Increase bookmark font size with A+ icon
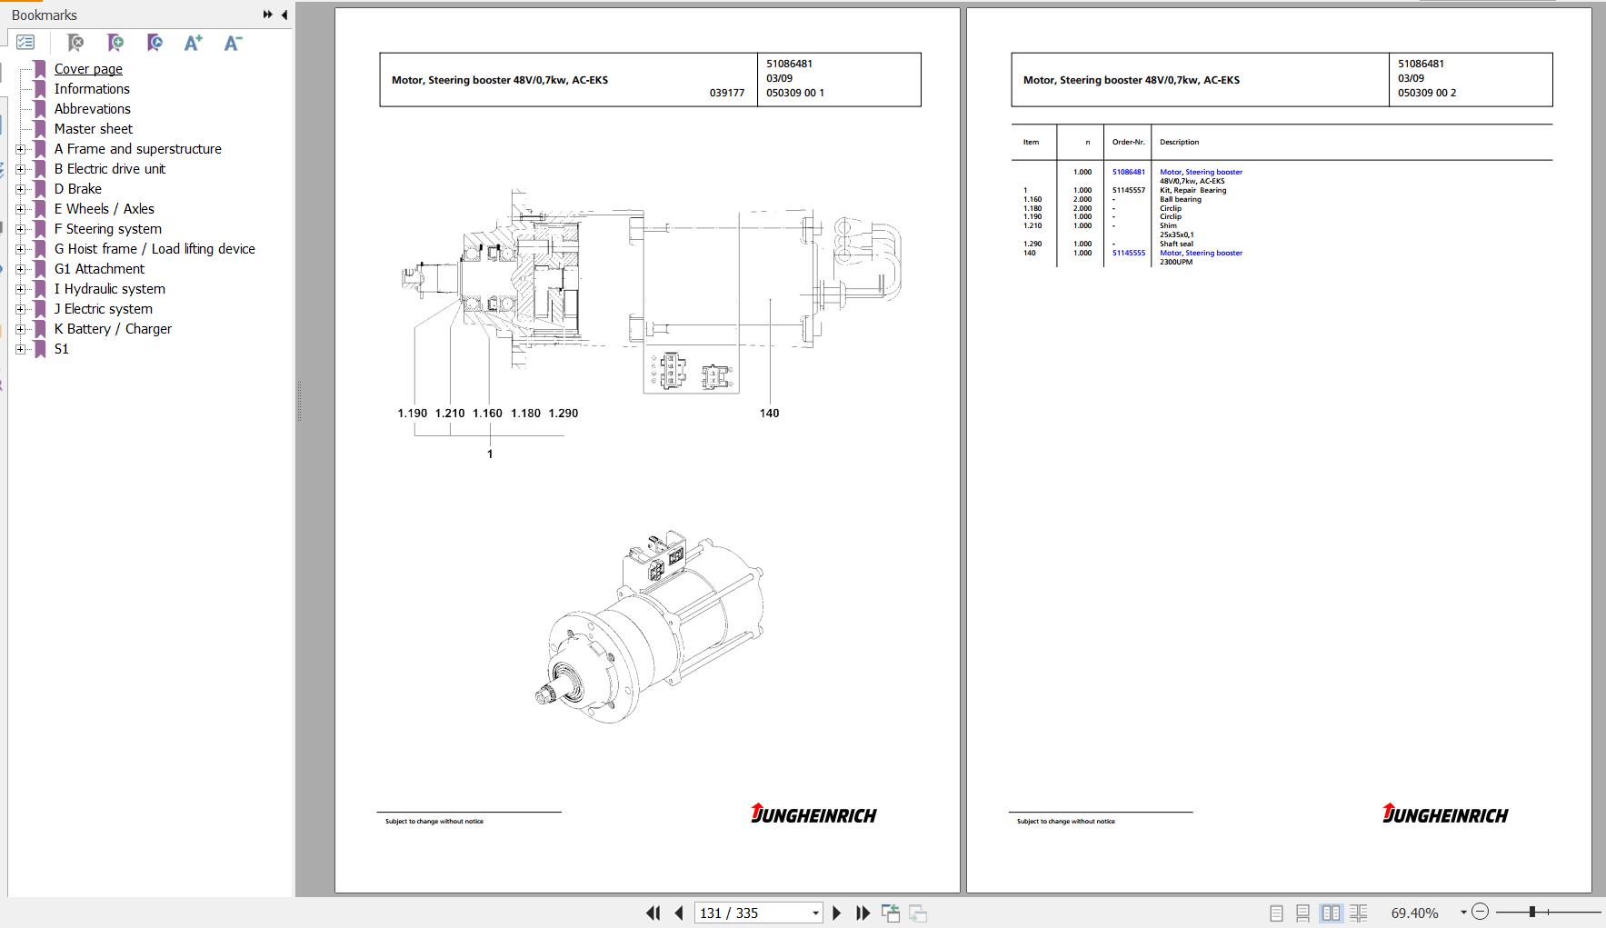Image resolution: width=1606 pixels, height=928 pixels. click(x=193, y=43)
